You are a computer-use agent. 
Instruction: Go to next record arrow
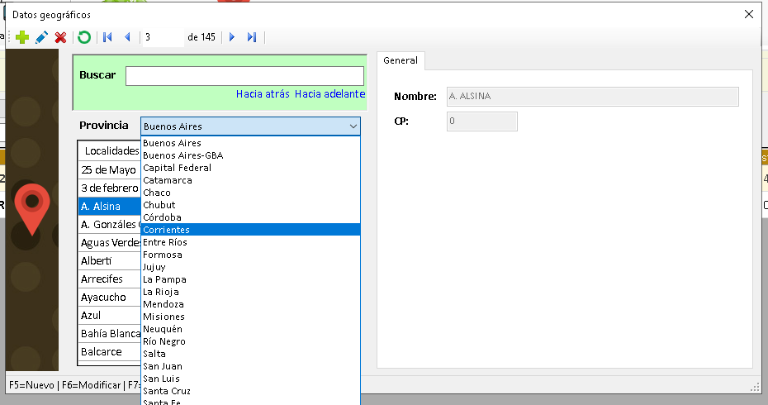(x=232, y=37)
